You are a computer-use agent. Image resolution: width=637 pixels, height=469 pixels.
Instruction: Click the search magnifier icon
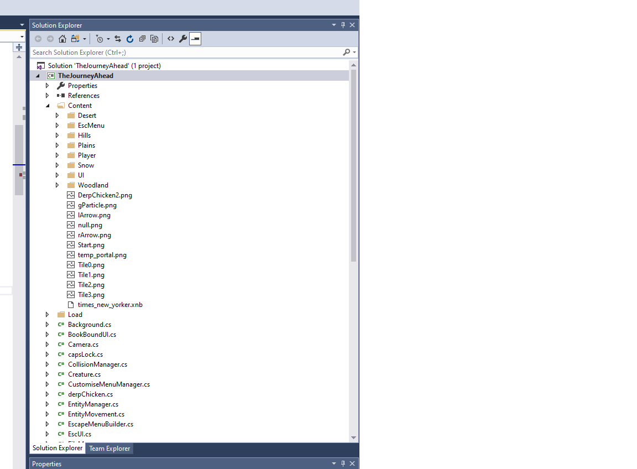(x=347, y=51)
